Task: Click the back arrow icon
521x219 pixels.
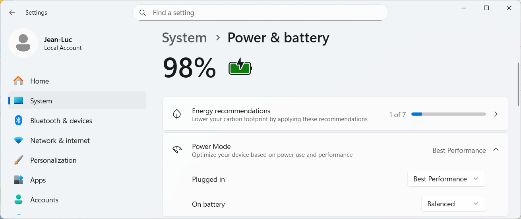Action: point(12,13)
